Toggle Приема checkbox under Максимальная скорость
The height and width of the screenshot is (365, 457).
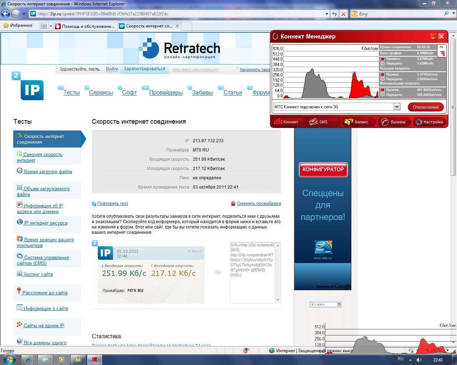(382, 90)
